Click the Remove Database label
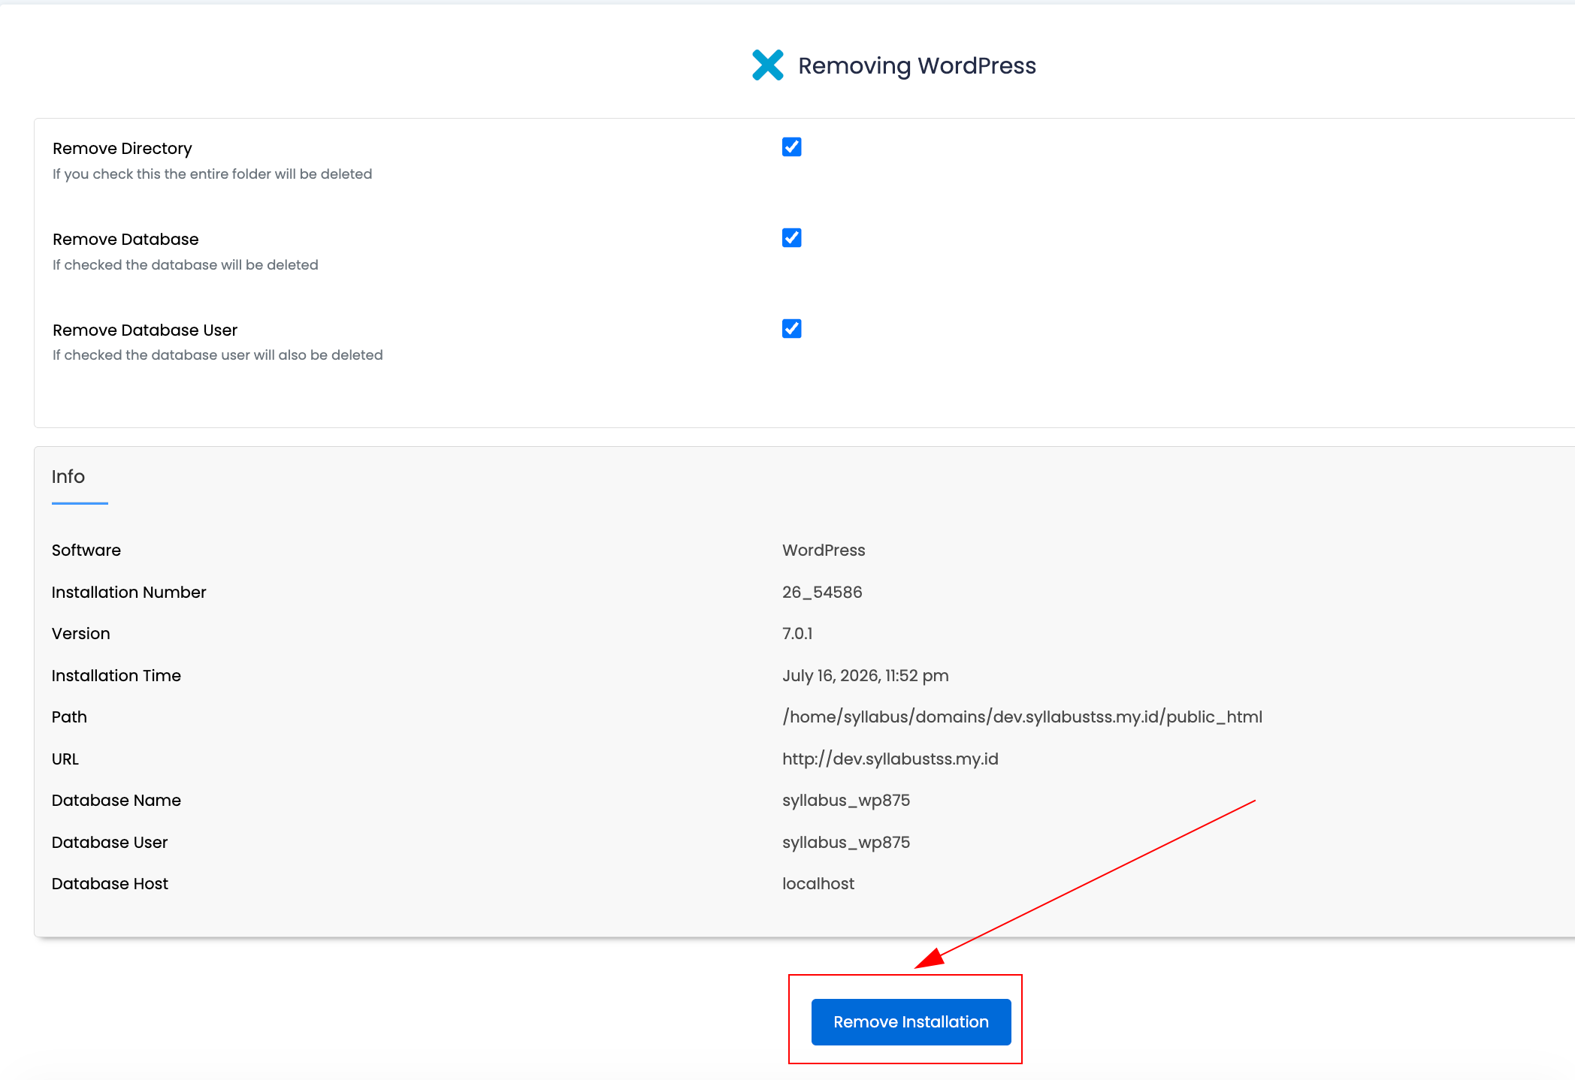This screenshot has width=1575, height=1080. [125, 240]
